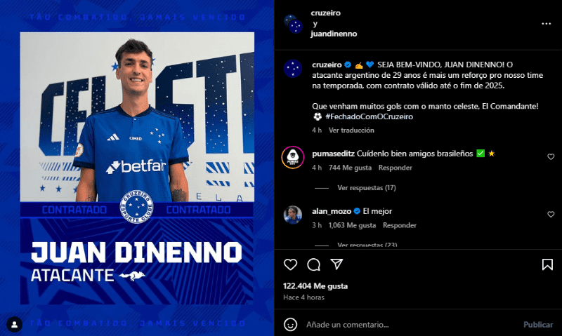Image resolution: width=562 pixels, height=336 pixels.
Task: Like the post with the heart icon
Action: point(290,264)
